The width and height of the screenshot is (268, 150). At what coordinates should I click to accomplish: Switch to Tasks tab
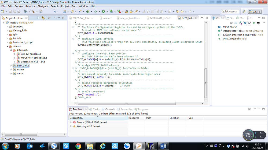coord(94,109)
